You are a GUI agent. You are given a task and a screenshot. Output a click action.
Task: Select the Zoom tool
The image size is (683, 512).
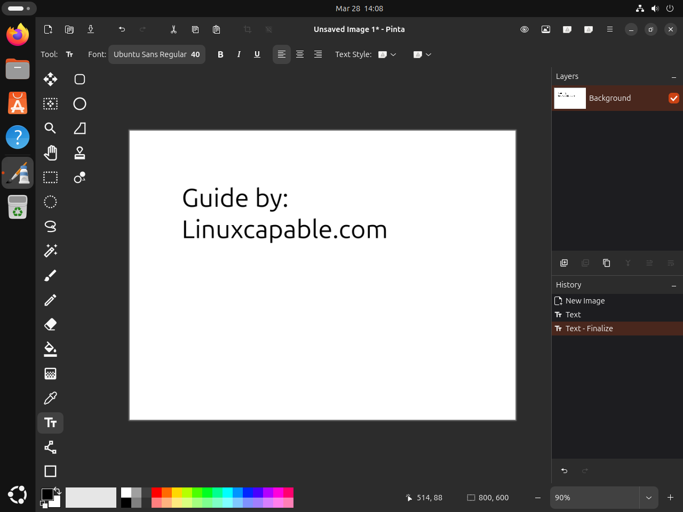coord(50,128)
